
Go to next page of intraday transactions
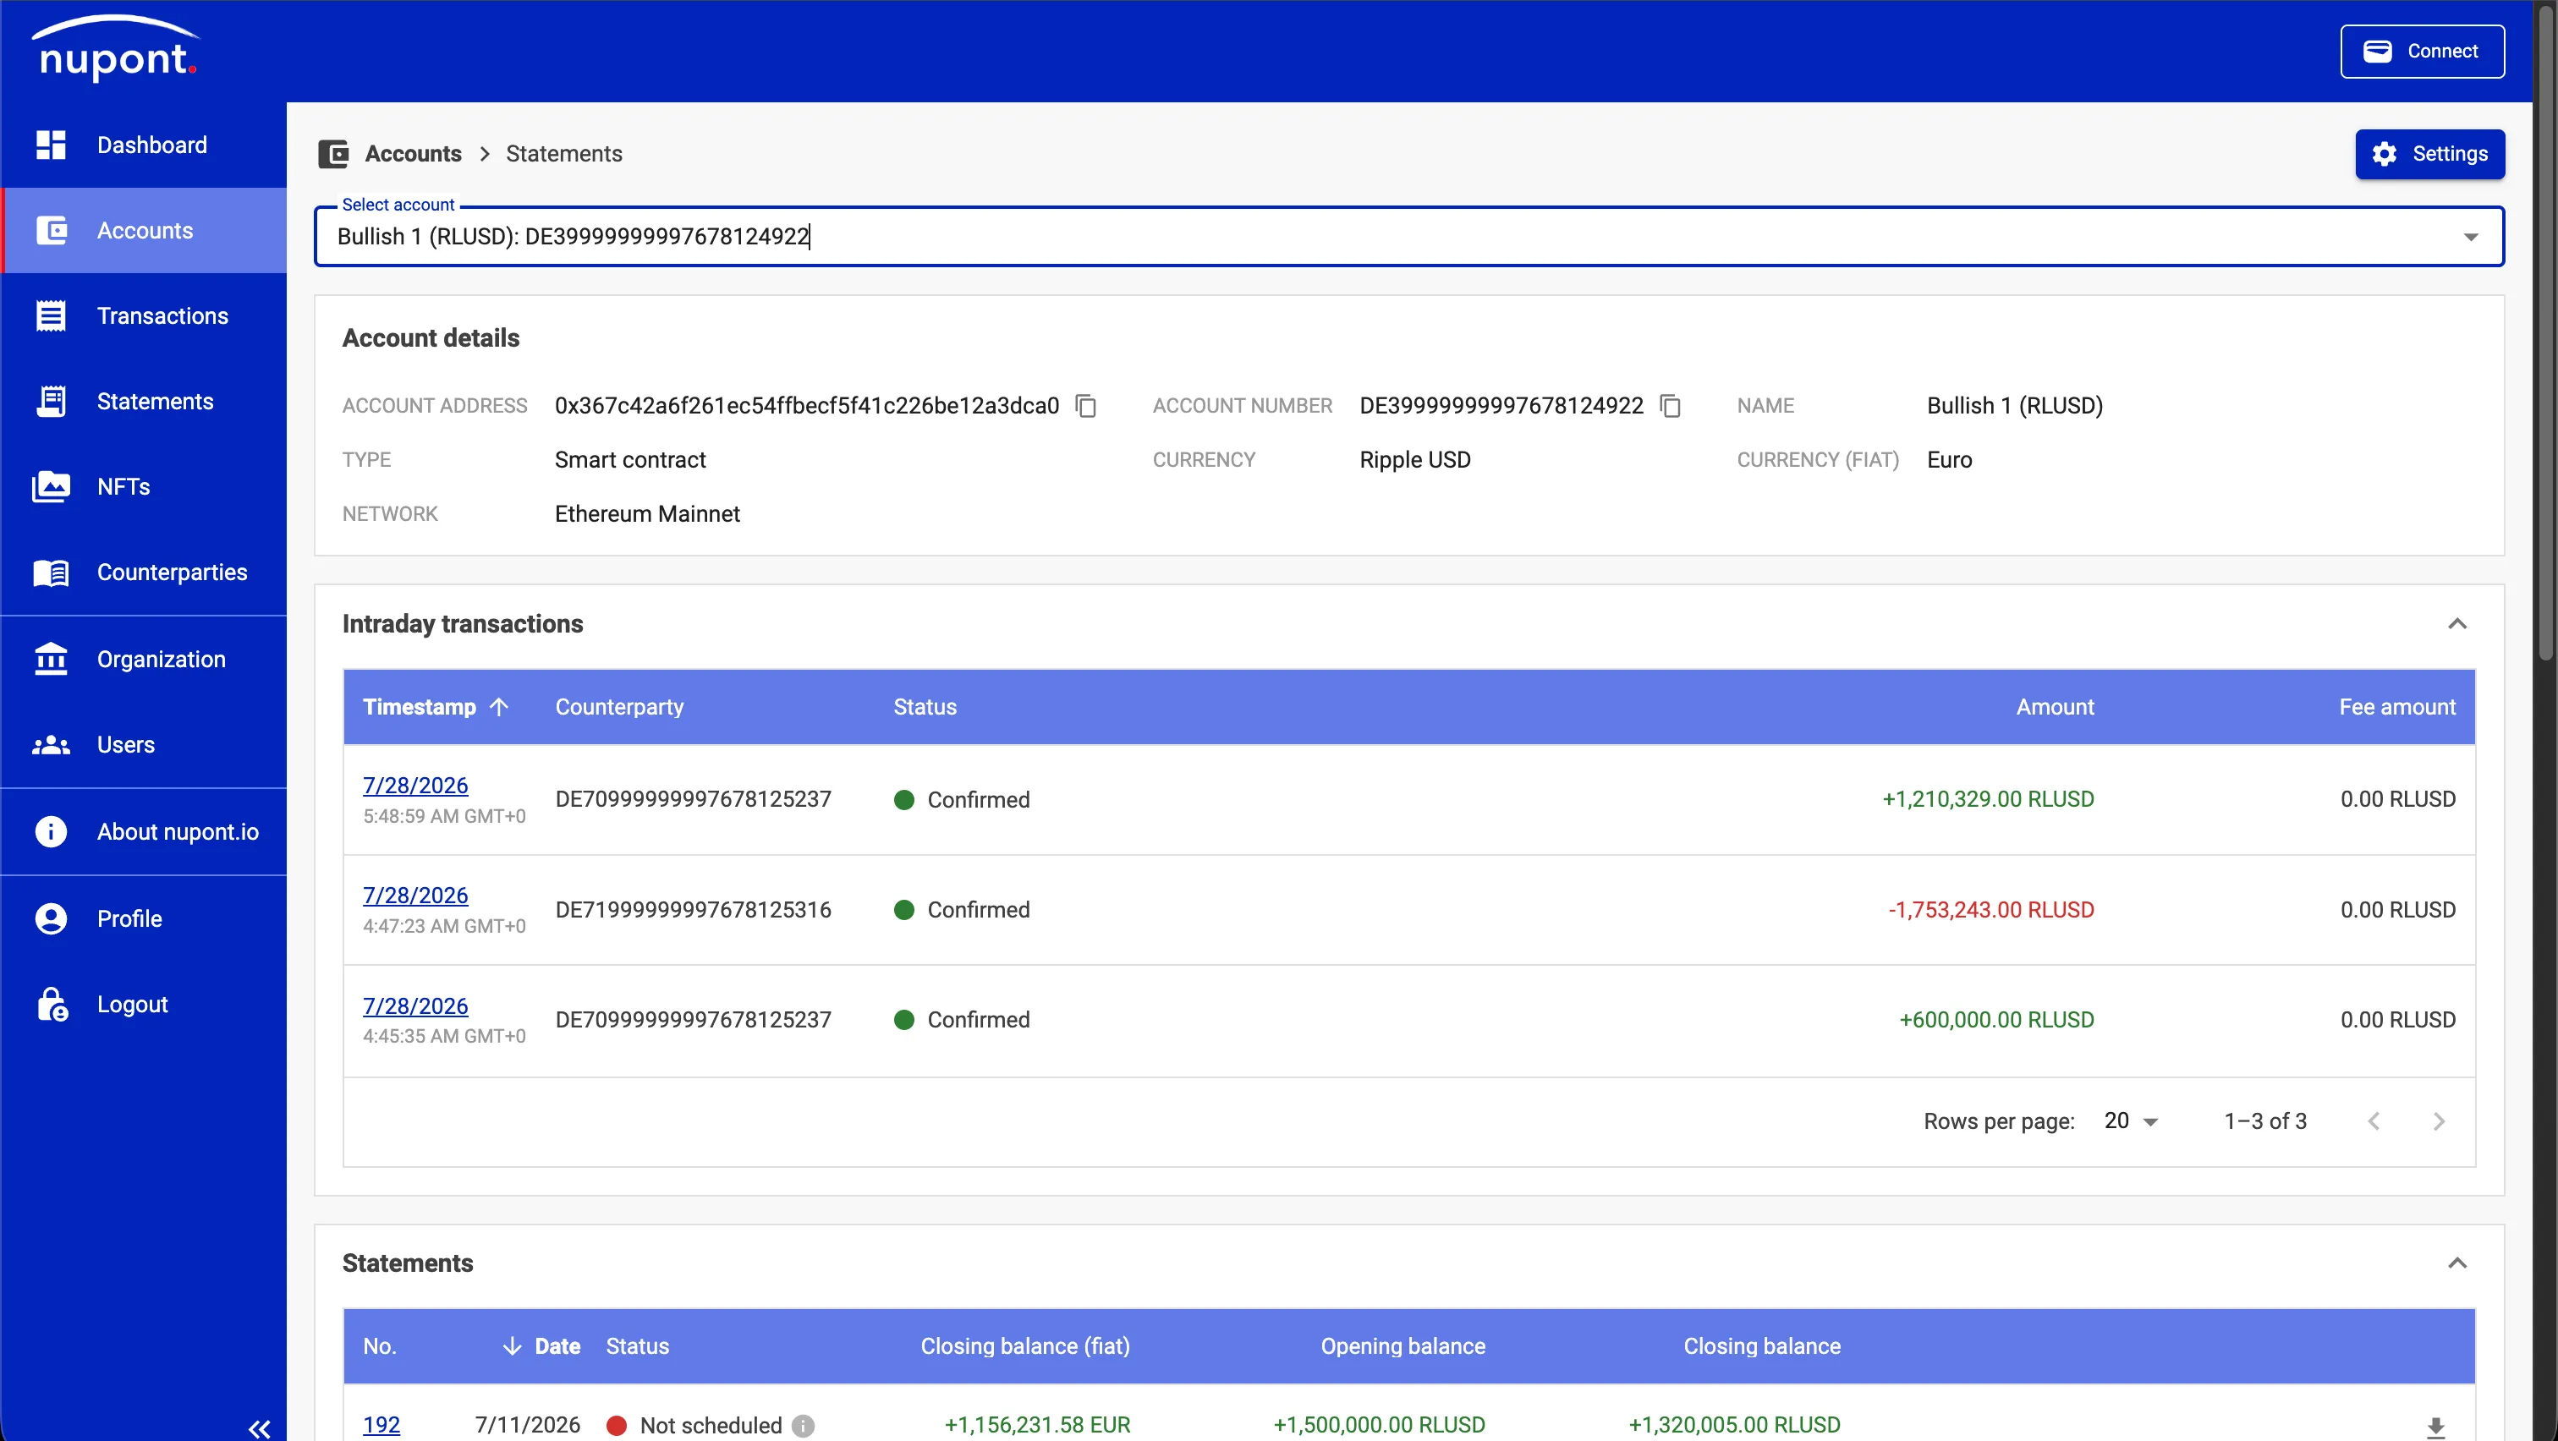(2439, 1121)
